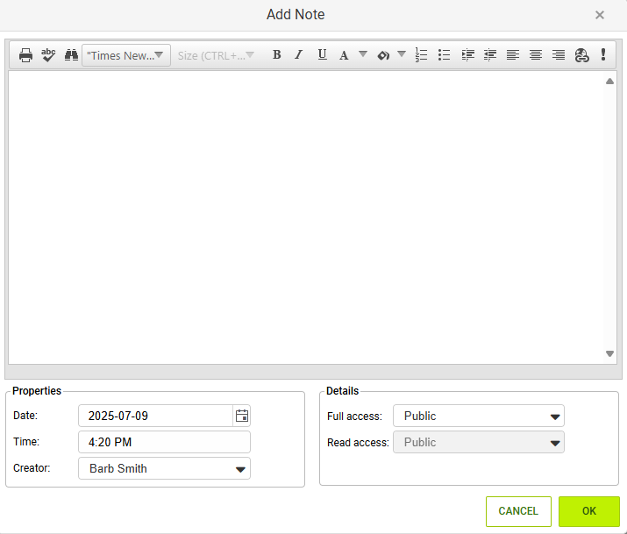Open the Read access dropdown

(x=479, y=442)
